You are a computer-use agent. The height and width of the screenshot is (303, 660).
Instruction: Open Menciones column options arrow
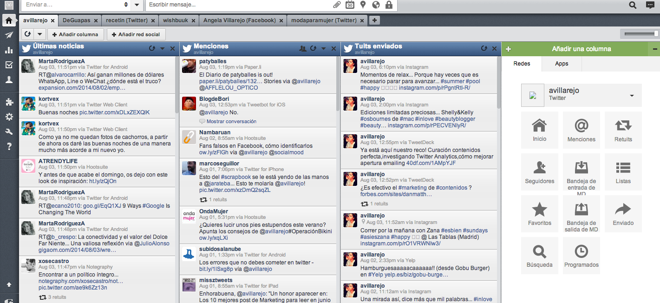(x=323, y=48)
